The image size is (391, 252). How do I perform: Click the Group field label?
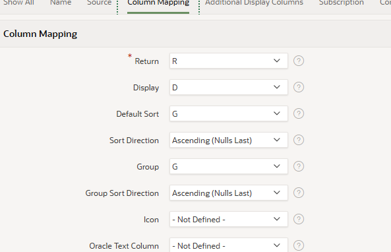[148, 167]
